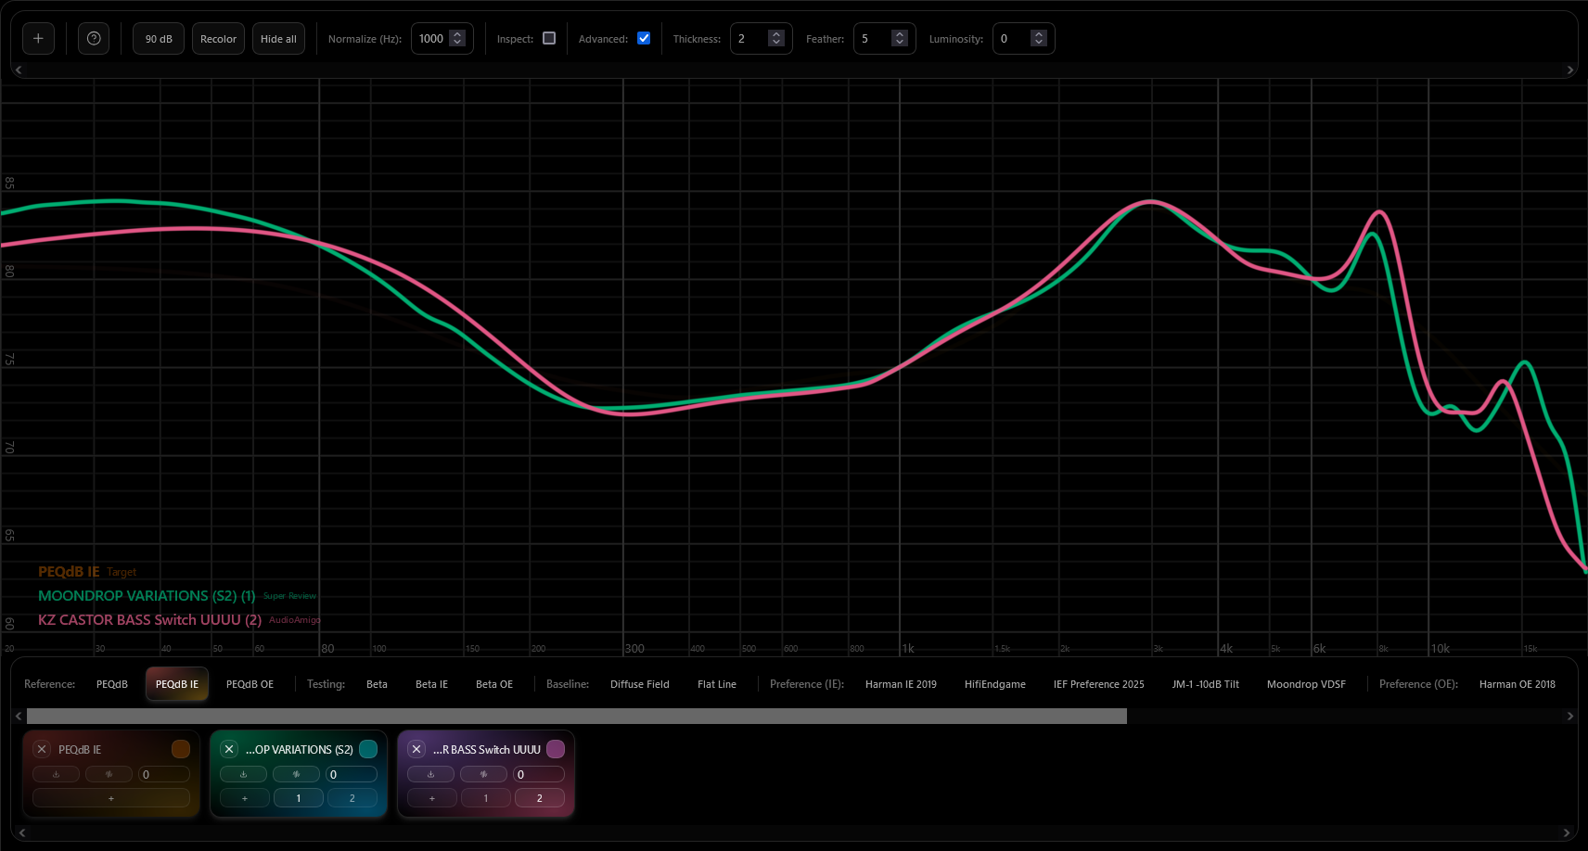Screen dimensions: 1588x851
Task: Click the waveform icon on VARIATIONS (S2) card
Action: point(296,774)
